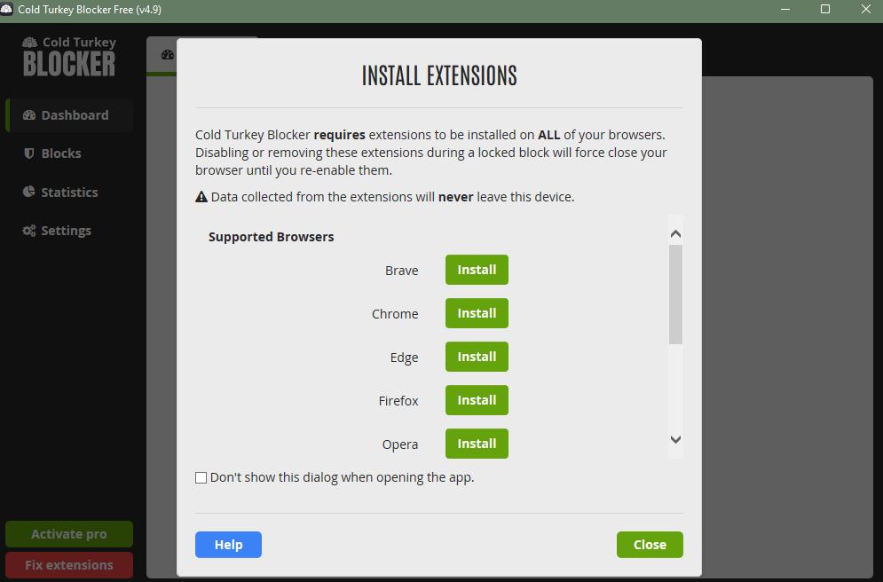Switch to the Blocks sidebar entry
Viewport: 883px width, 582px height.
click(60, 153)
